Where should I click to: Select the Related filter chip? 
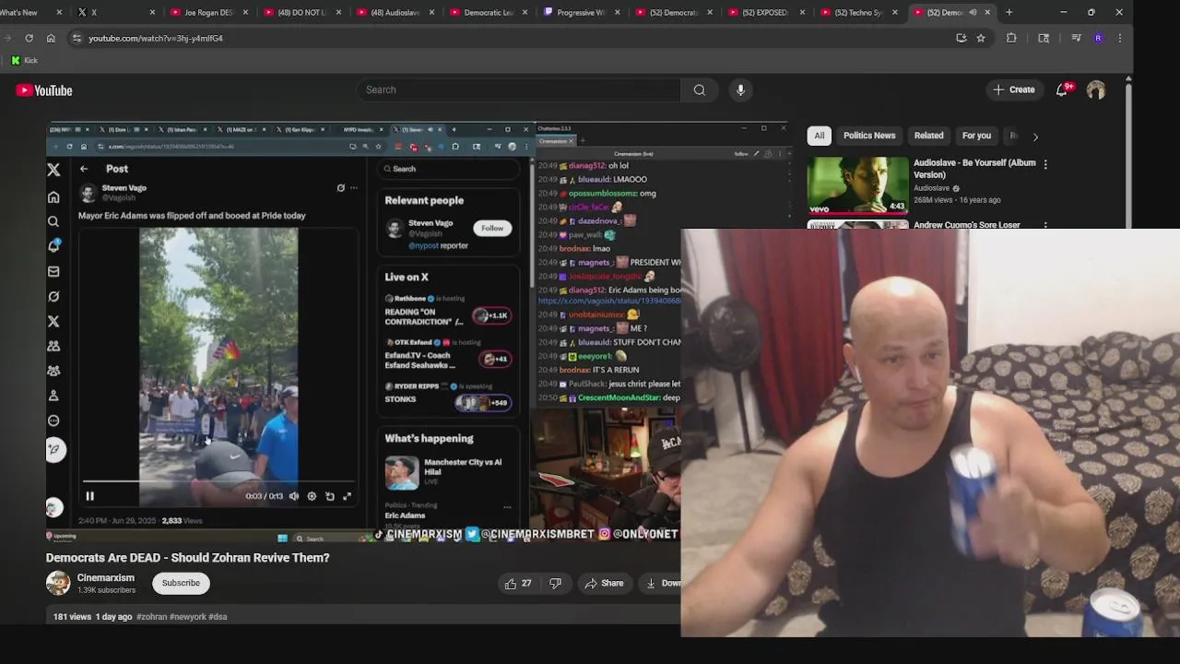928,136
